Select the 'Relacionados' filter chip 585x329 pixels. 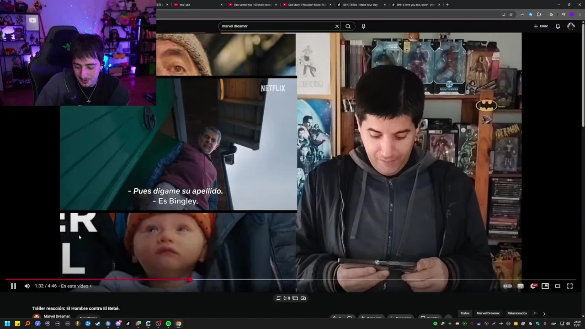[x=517, y=313]
